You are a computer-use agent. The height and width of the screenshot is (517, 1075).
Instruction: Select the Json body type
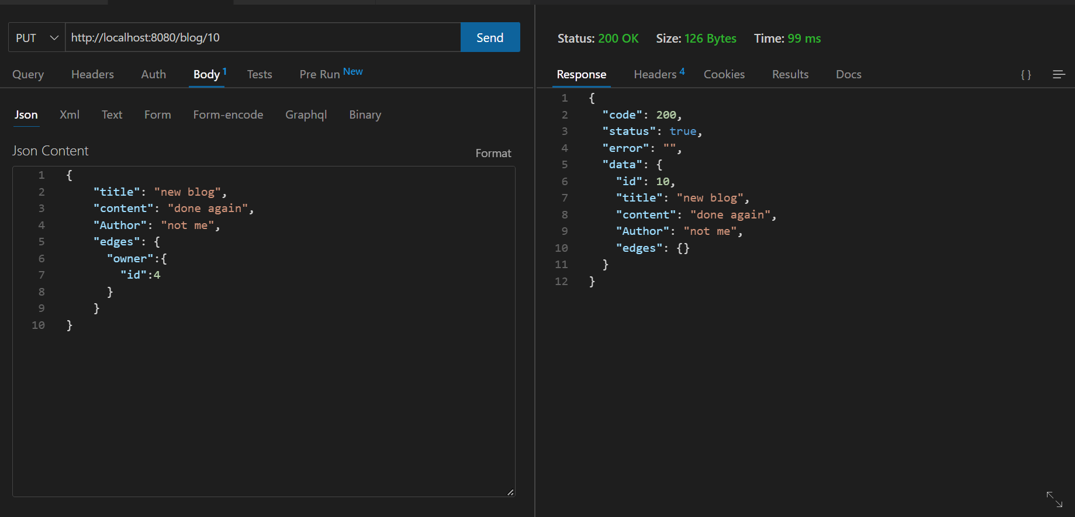click(26, 114)
